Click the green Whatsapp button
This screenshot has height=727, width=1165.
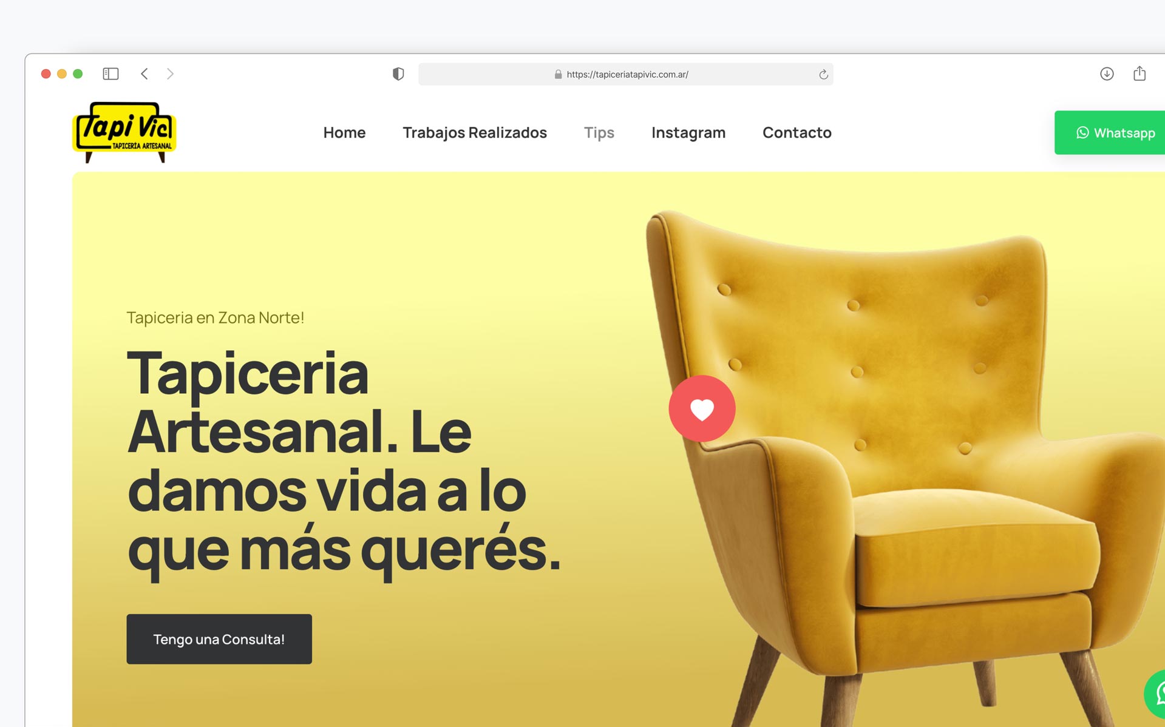tap(1110, 132)
